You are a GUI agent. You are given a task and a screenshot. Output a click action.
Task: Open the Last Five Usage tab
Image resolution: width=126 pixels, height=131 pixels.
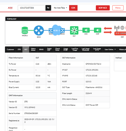pos(75,50)
